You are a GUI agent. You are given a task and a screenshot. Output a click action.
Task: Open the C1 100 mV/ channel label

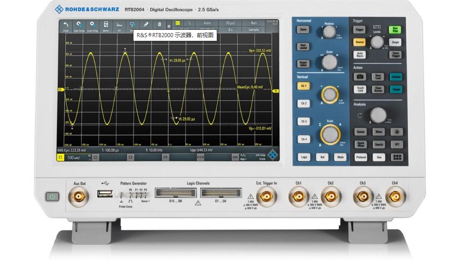pyautogui.click(x=74, y=157)
